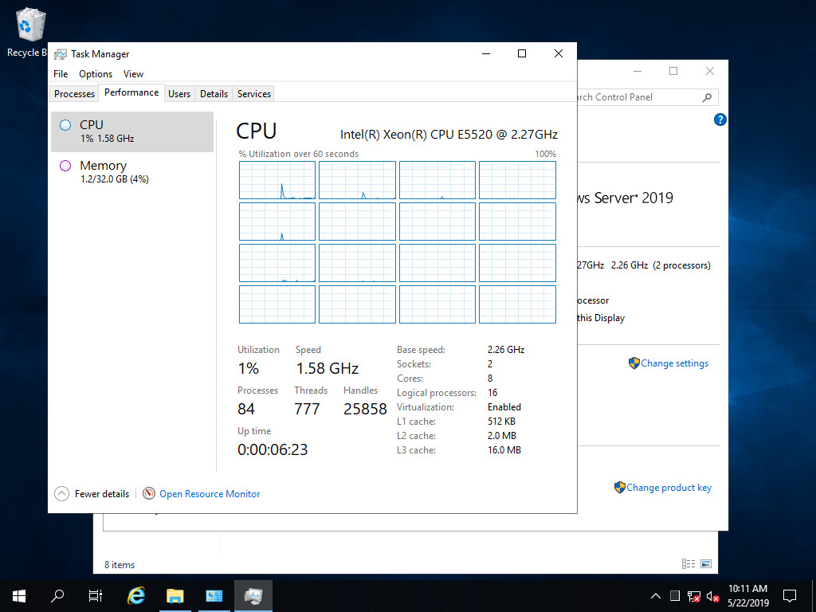
Task: Open the muted volume tray icon
Action: click(x=712, y=596)
